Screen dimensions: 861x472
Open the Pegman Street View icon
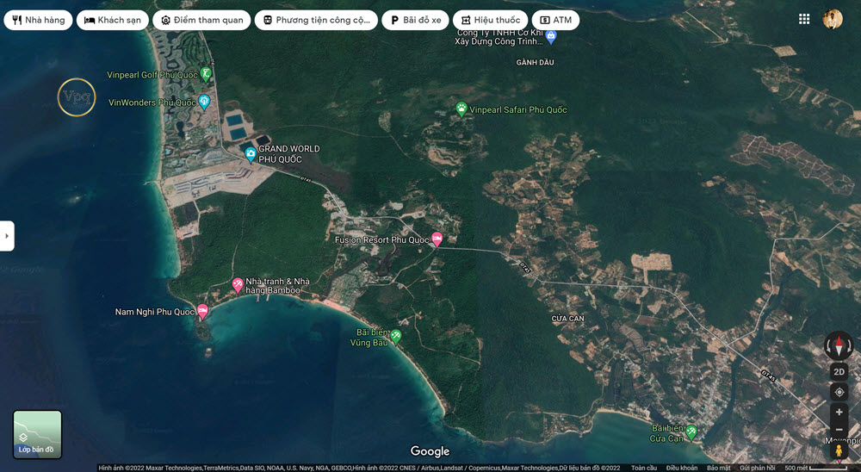coord(839,451)
